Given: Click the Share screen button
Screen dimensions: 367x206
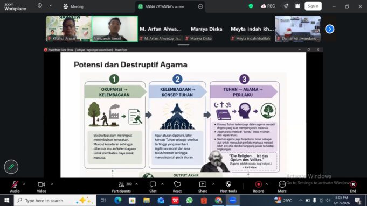Looking at the screenshot, I should [203, 187].
